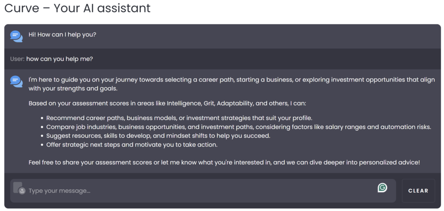Image resolution: width=444 pixels, height=211 pixels.
Task: Click the chat bubble icon beside the long assistant reply
Action: (x=16, y=82)
